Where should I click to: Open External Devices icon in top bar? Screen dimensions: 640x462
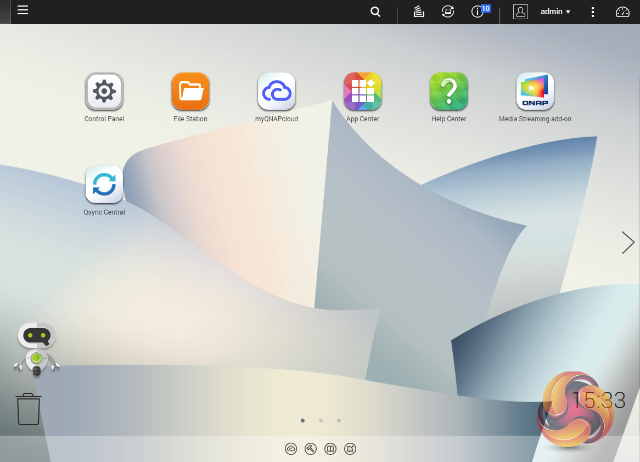pyautogui.click(x=448, y=12)
